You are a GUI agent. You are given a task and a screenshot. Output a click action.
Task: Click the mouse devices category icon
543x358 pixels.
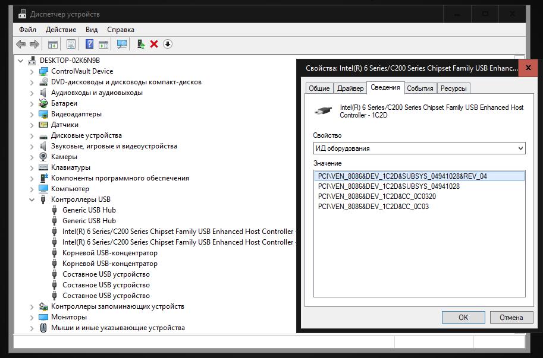click(x=43, y=328)
